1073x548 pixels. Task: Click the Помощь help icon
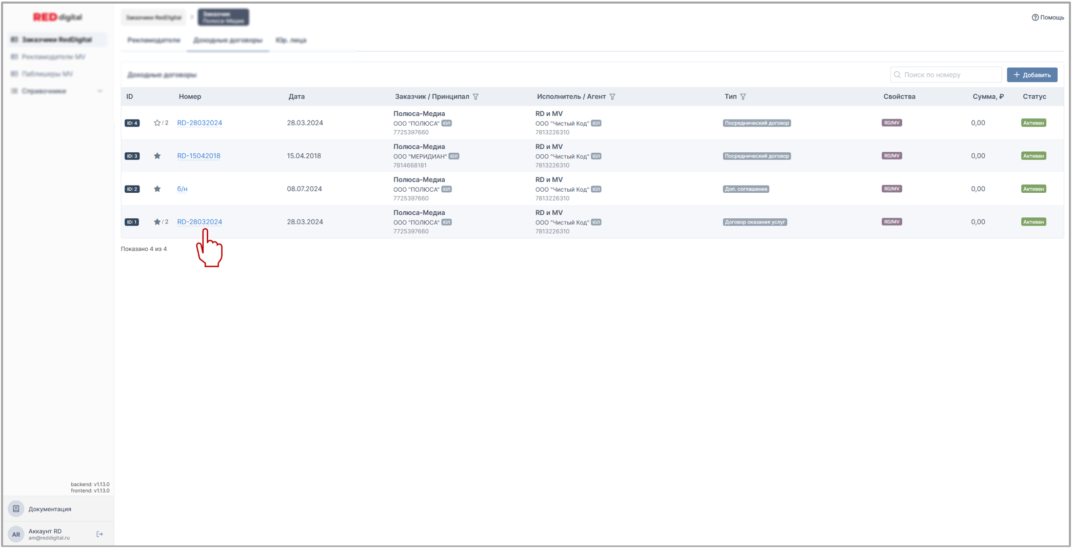pyautogui.click(x=1035, y=17)
